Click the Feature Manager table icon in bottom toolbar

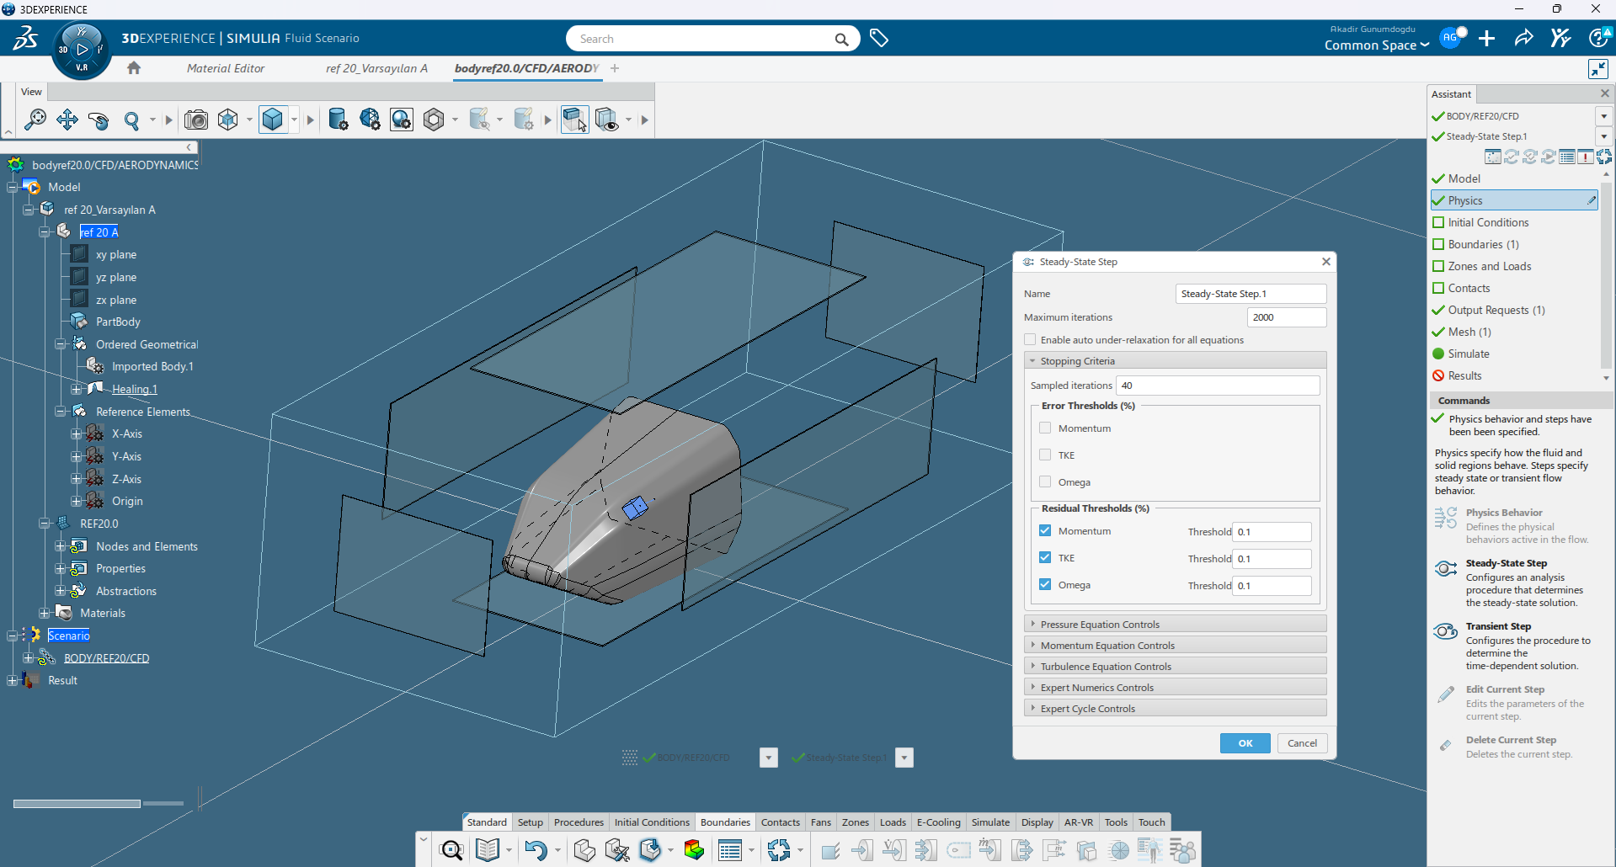pos(730,850)
